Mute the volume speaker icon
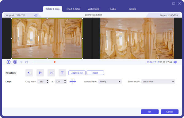Screen dimensions: 184x118 pyautogui.click(x=175, y=62)
